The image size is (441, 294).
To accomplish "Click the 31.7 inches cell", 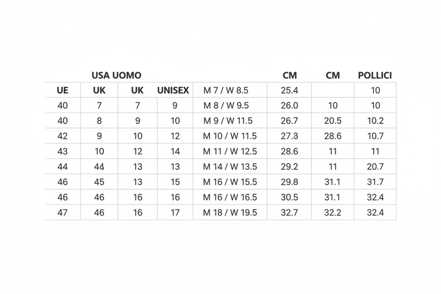I will [375, 182].
